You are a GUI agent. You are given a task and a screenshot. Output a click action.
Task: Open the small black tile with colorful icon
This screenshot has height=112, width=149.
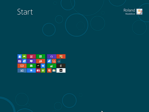pos(38,66)
